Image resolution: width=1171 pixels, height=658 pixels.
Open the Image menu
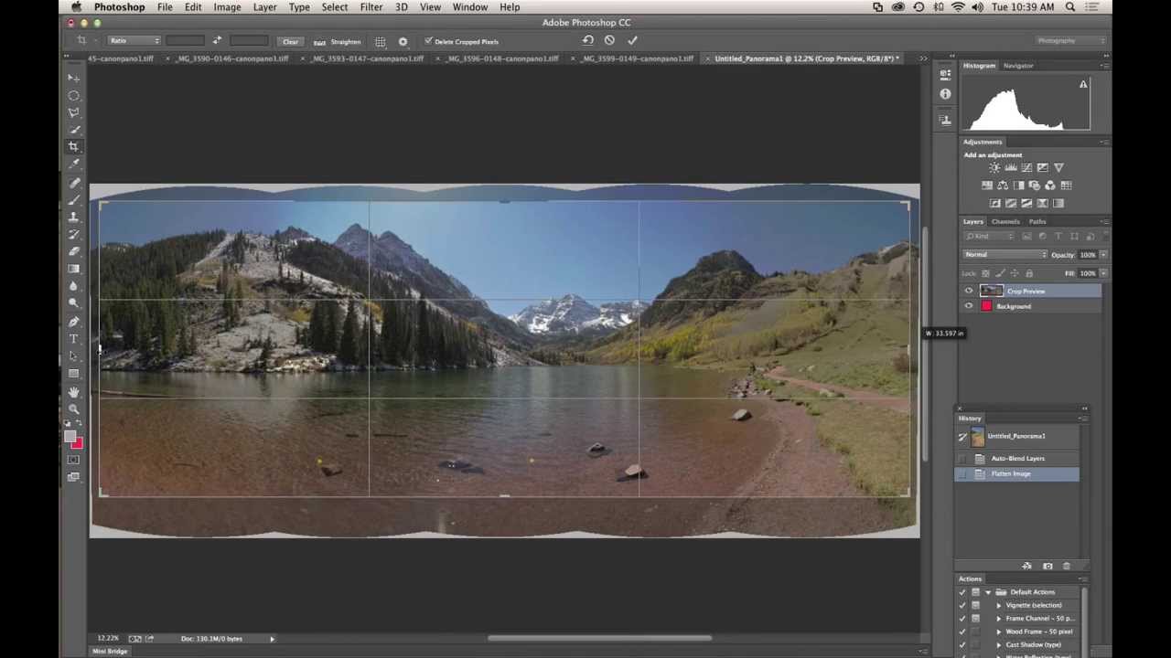227,7
